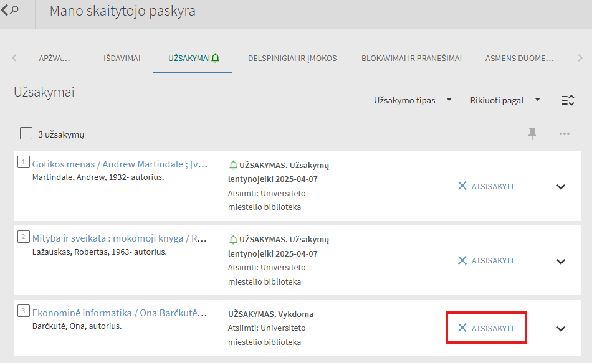This screenshot has width=592, height=363.
Task: Cancel the Gotikos menas order with Atsisakyti
Action: pyautogui.click(x=485, y=186)
